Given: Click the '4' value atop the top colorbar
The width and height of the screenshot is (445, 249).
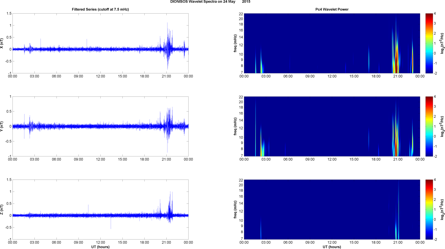Looking at the screenshot, I should pos(435,14).
